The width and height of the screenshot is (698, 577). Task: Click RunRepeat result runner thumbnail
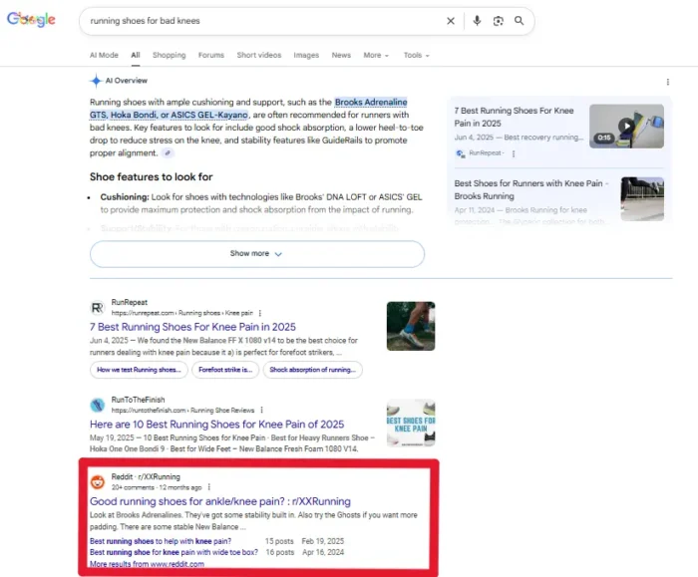pyautogui.click(x=411, y=326)
